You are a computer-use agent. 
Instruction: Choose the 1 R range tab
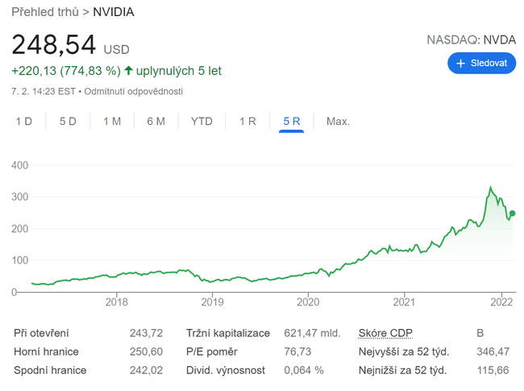coord(247,122)
